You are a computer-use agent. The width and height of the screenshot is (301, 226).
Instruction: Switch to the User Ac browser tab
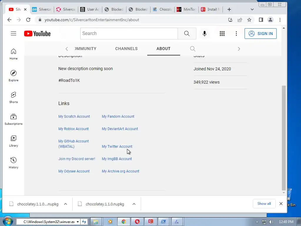90,9
